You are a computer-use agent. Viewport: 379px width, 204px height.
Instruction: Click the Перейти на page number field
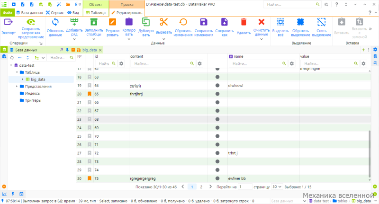coord(245,187)
